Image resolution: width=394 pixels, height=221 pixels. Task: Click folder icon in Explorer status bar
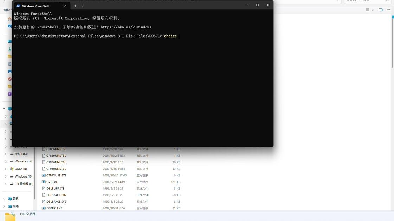pyautogui.click(x=10, y=217)
